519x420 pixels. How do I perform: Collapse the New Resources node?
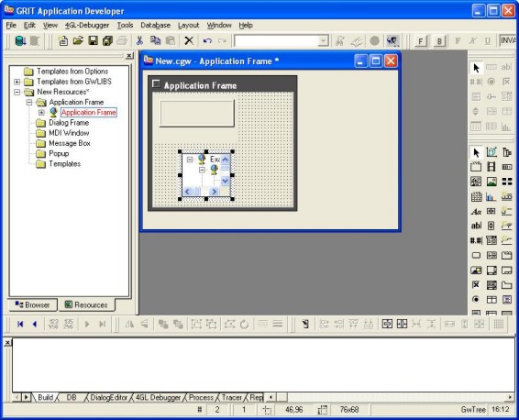(17, 92)
